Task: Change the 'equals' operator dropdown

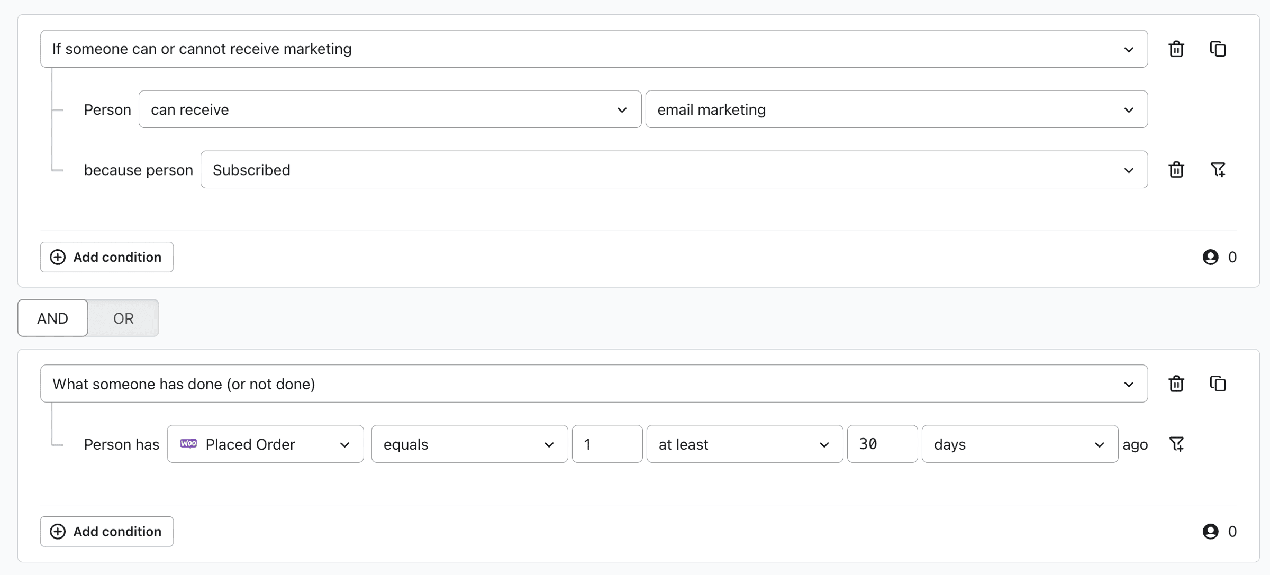Action: point(469,444)
